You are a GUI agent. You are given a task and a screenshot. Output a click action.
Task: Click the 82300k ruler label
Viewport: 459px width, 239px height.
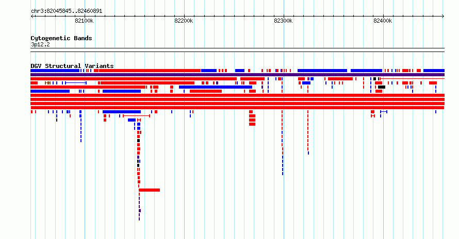[x=283, y=21]
